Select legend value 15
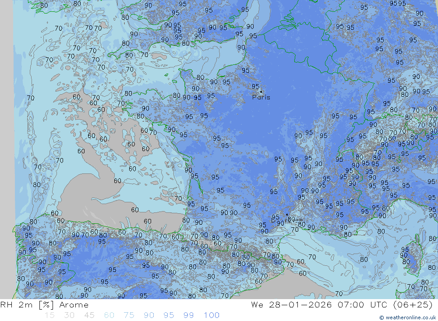438x321 pixels. (x=50, y=315)
